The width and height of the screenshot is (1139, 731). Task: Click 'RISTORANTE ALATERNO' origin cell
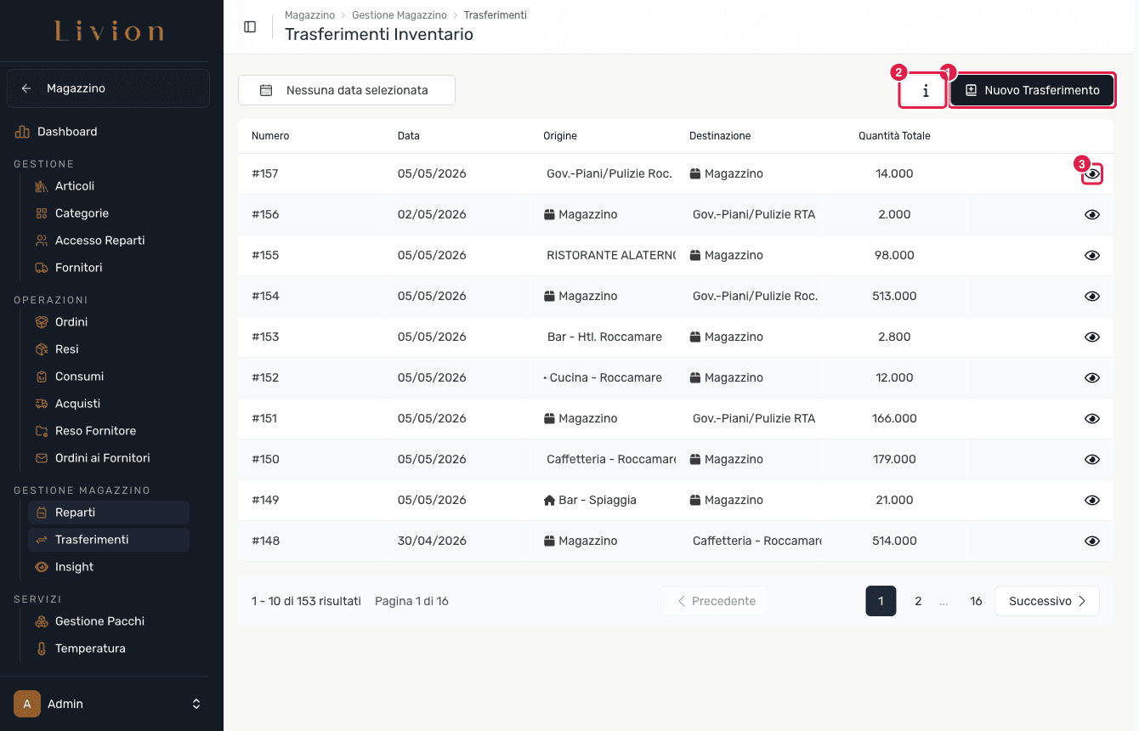[x=609, y=255]
